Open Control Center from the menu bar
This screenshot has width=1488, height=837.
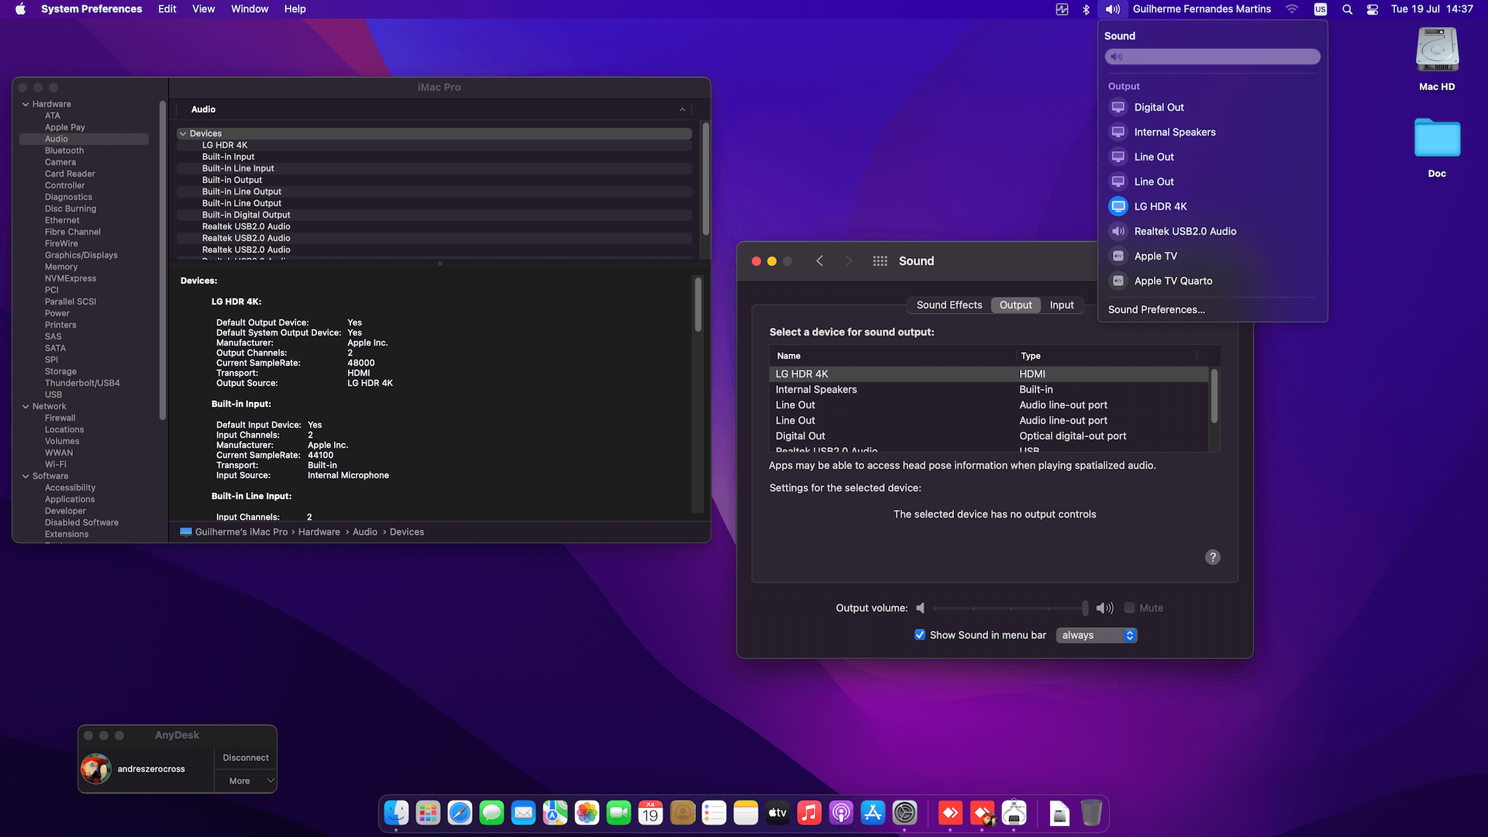tap(1372, 9)
